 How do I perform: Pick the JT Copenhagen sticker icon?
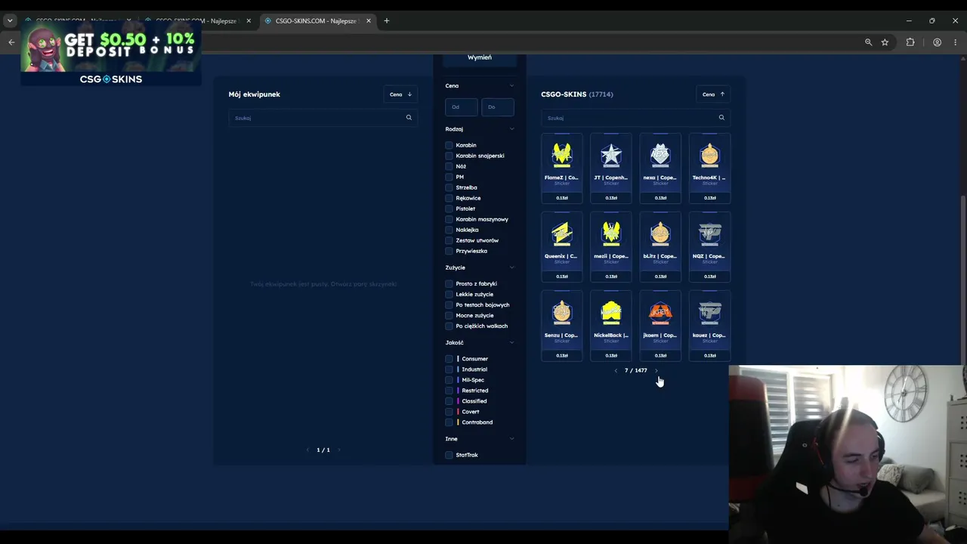click(611, 155)
